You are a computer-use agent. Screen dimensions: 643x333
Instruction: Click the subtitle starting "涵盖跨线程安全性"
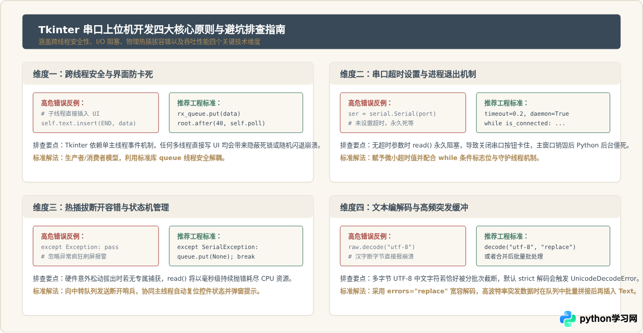(x=150, y=42)
